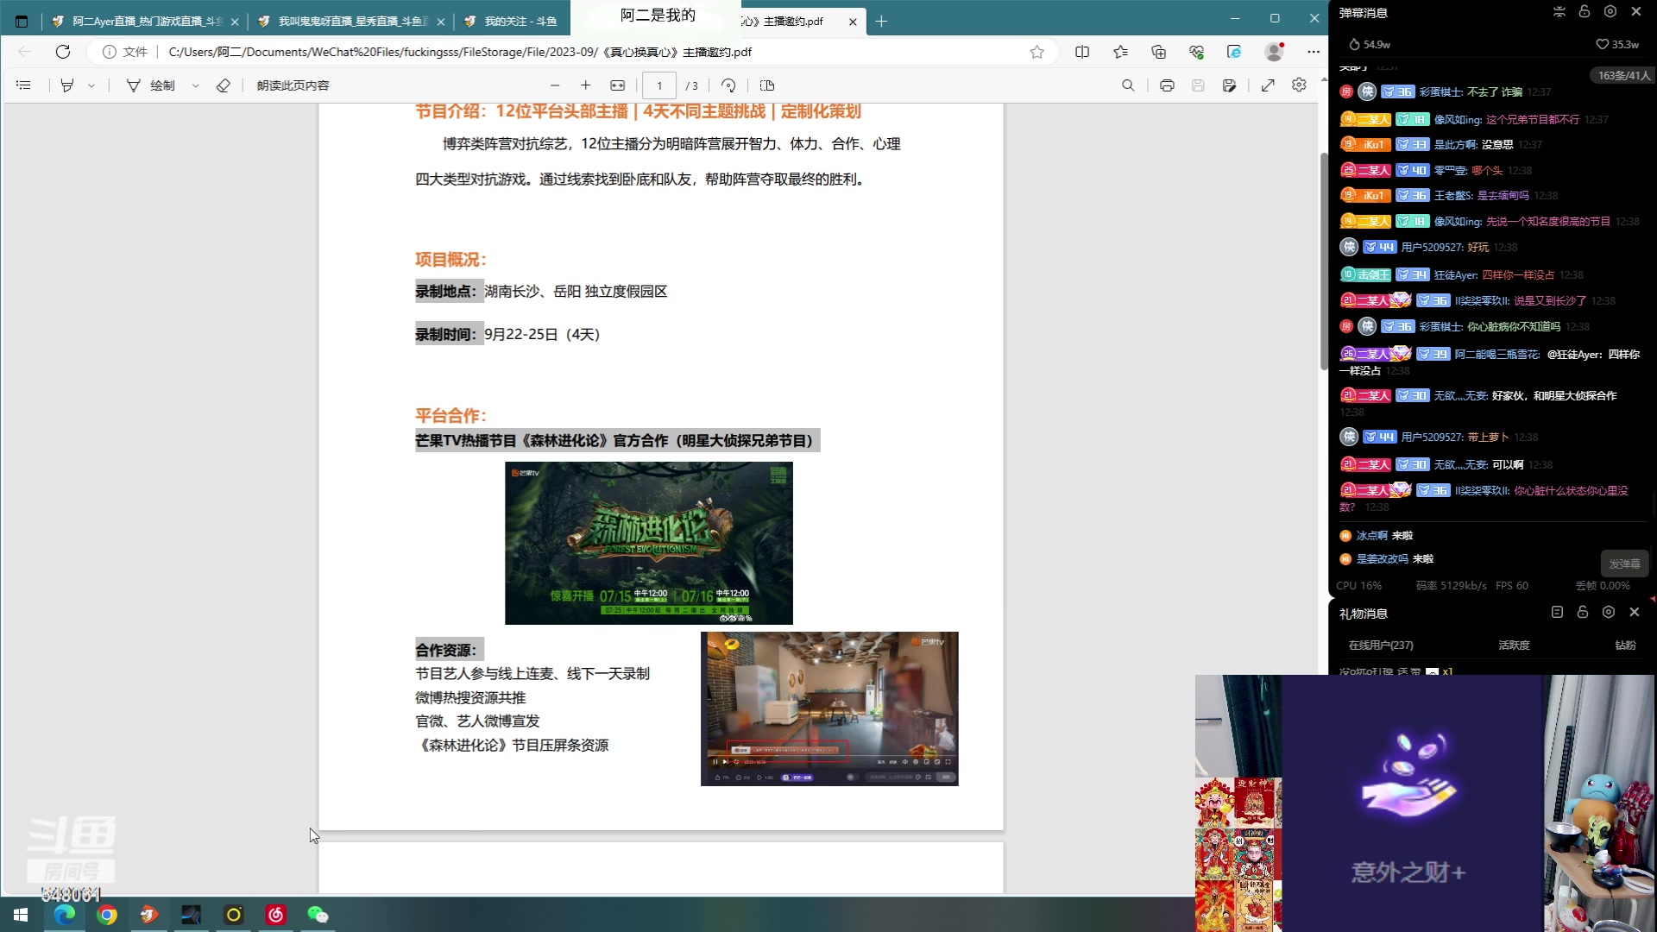Rotate the PDF page
The width and height of the screenshot is (1657, 932).
[x=728, y=85]
